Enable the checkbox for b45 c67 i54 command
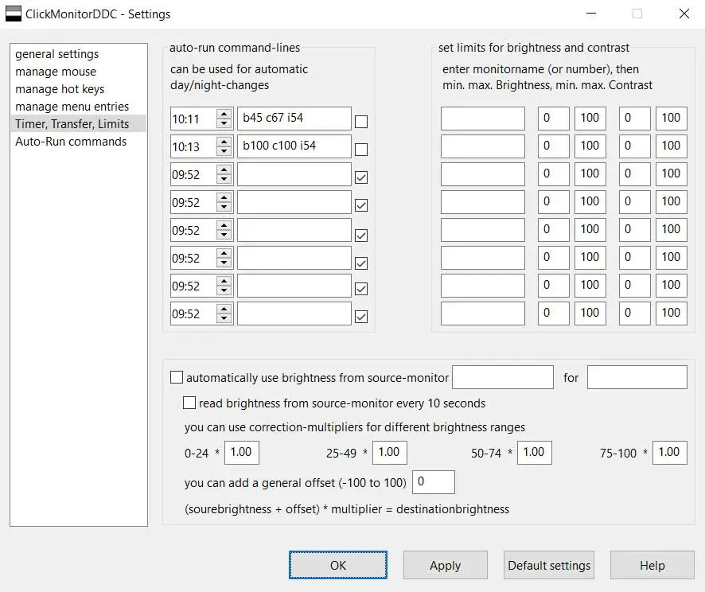 (x=361, y=122)
